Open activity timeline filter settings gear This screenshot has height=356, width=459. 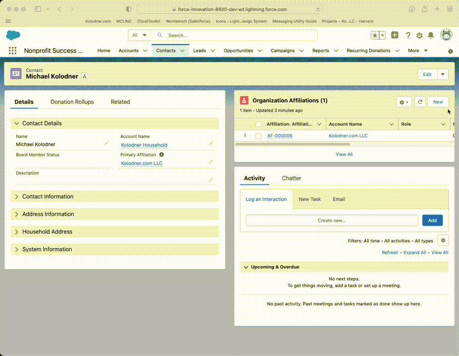click(x=443, y=240)
